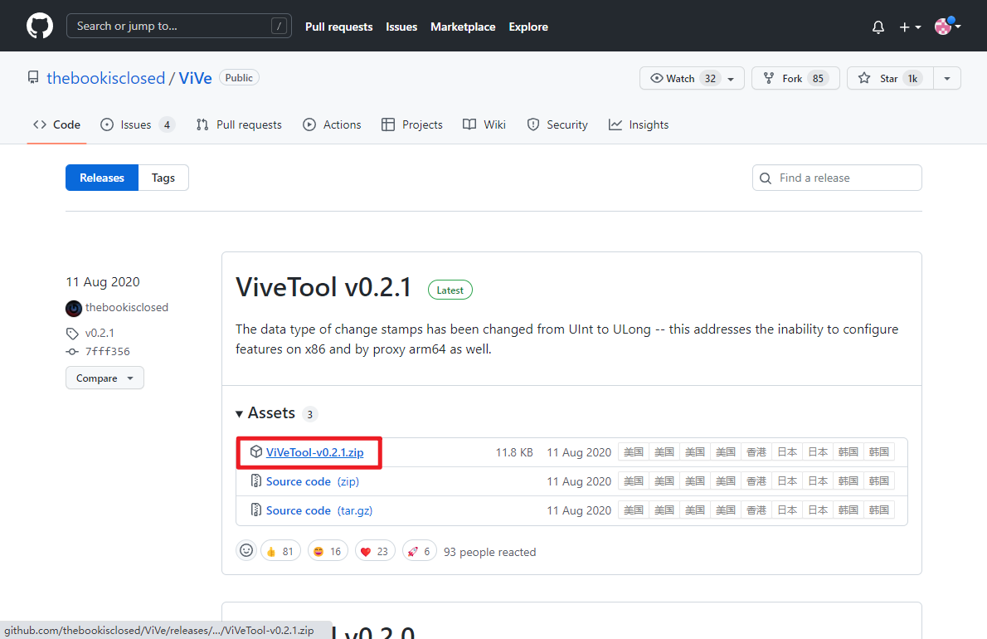Toggle the thumbs-up reaction
Screen dimensions: 987x639
[280, 550]
